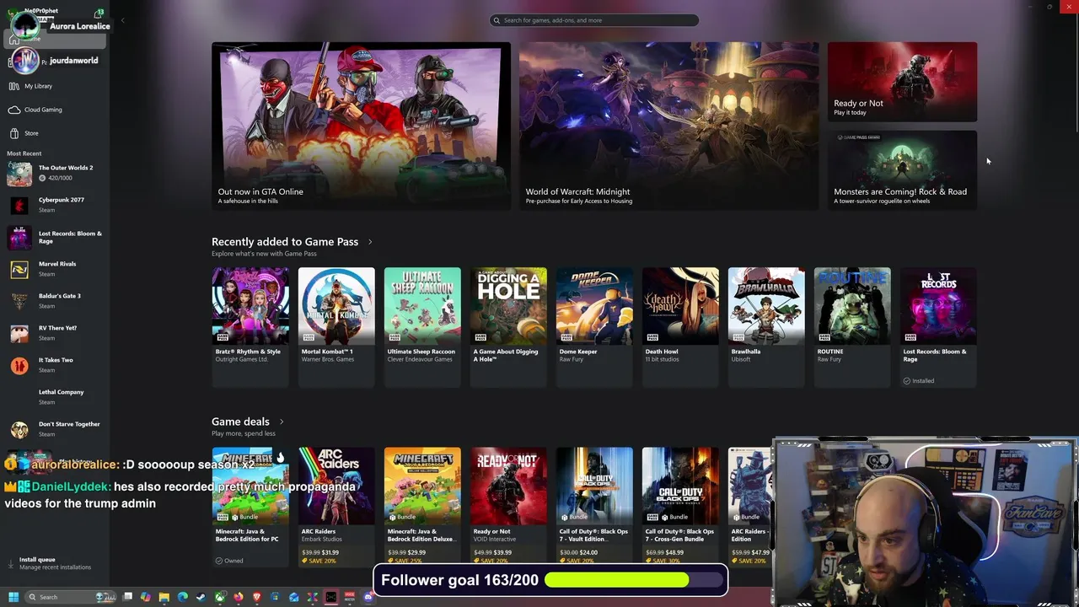Open the Recently added to Game Pass heading
This screenshot has height=607, width=1079.
[285, 242]
